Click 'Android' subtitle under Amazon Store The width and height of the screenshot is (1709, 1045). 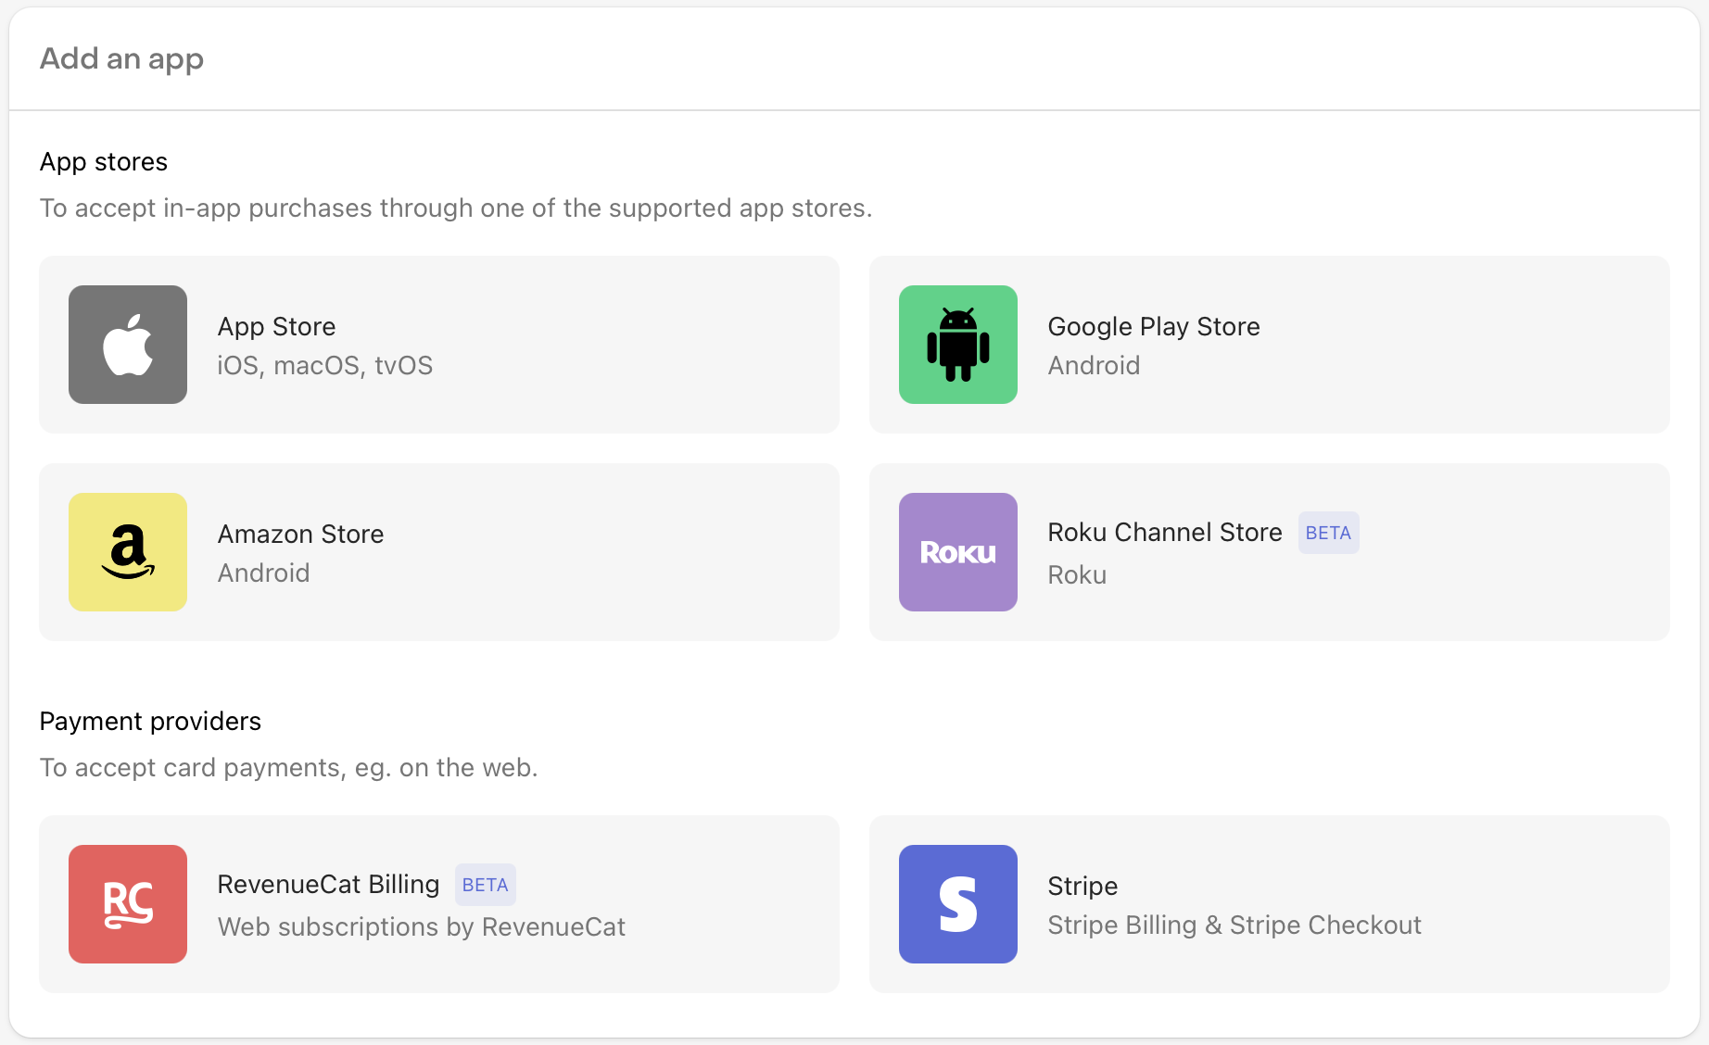pyautogui.click(x=263, y=573)
